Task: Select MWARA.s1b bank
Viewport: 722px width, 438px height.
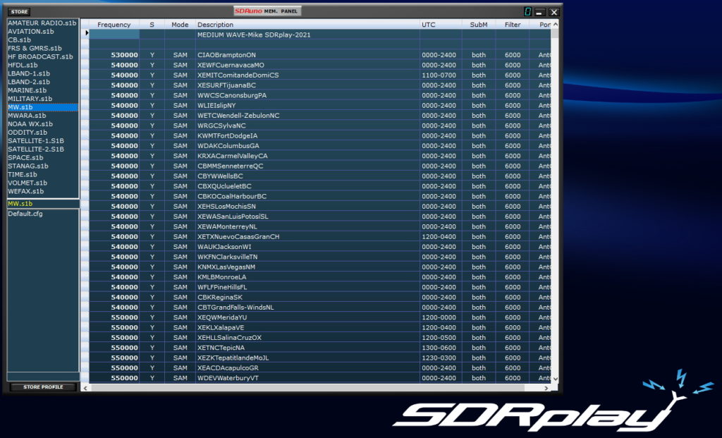Action: [x=42, y=116]
